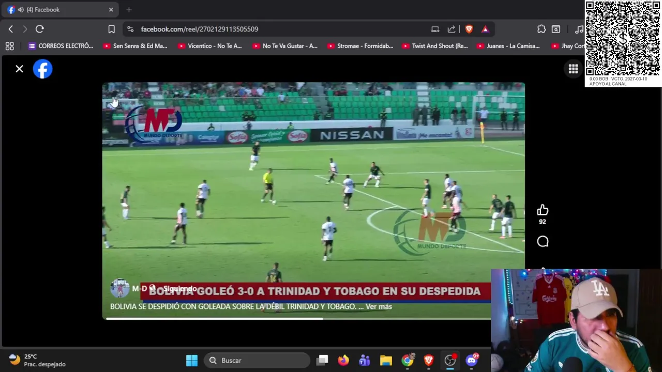662x372 pixels.
Task: Like the reel with thumbs-up icon
Action: point(542,210)
